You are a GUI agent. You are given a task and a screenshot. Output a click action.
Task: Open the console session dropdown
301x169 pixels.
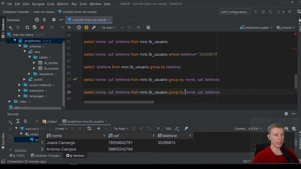285,28
